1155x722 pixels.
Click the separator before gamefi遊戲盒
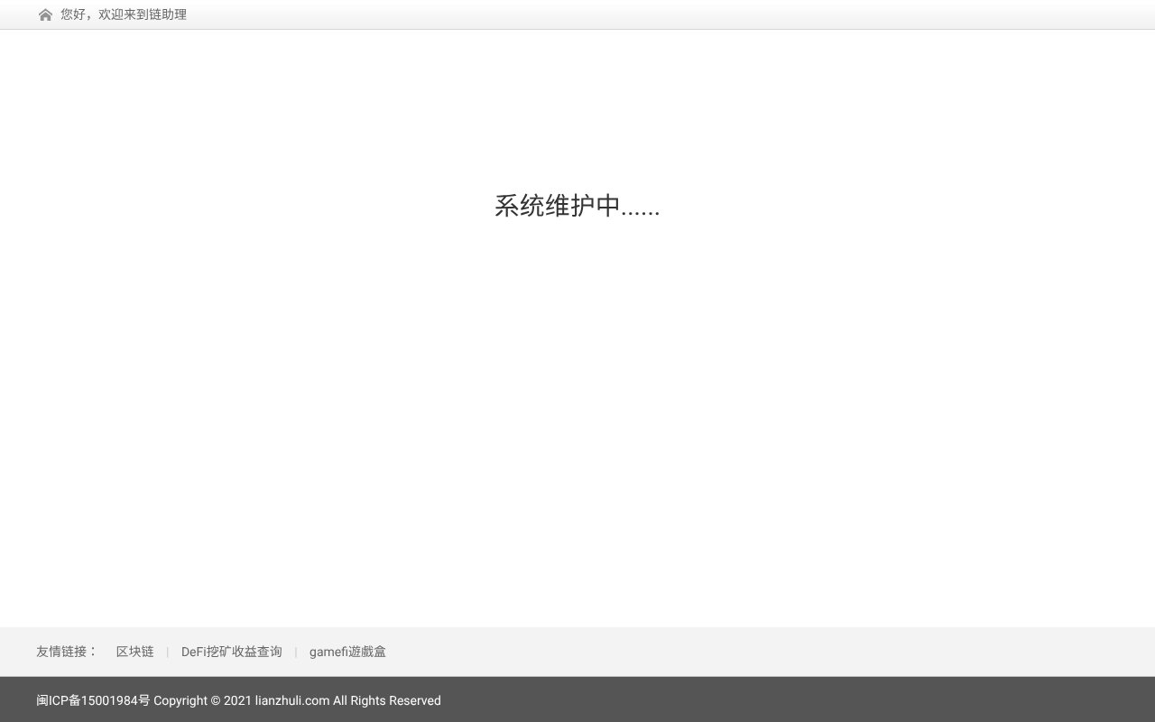(296, 652)
